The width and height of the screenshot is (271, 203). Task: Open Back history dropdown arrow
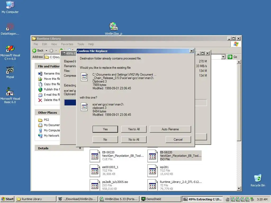(x=46, y=50)
